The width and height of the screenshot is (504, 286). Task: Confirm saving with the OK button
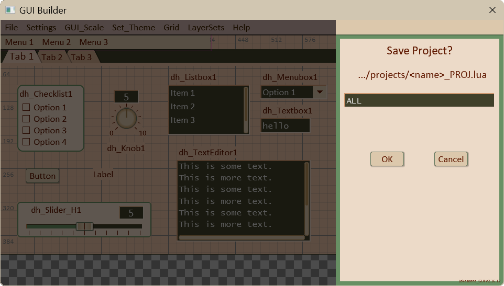pyautogui.click(x=387, y=159)
